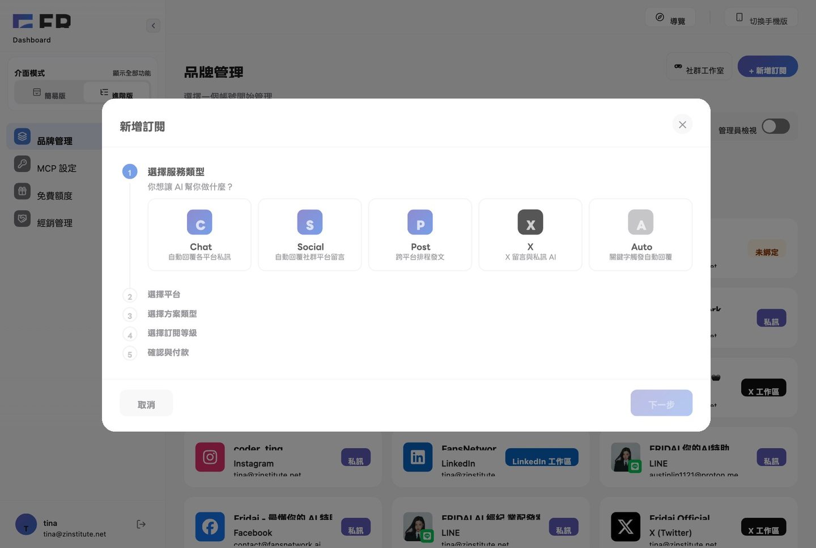
Task: Click the LinkedIn account icon
Action: [x=418, y=457]
